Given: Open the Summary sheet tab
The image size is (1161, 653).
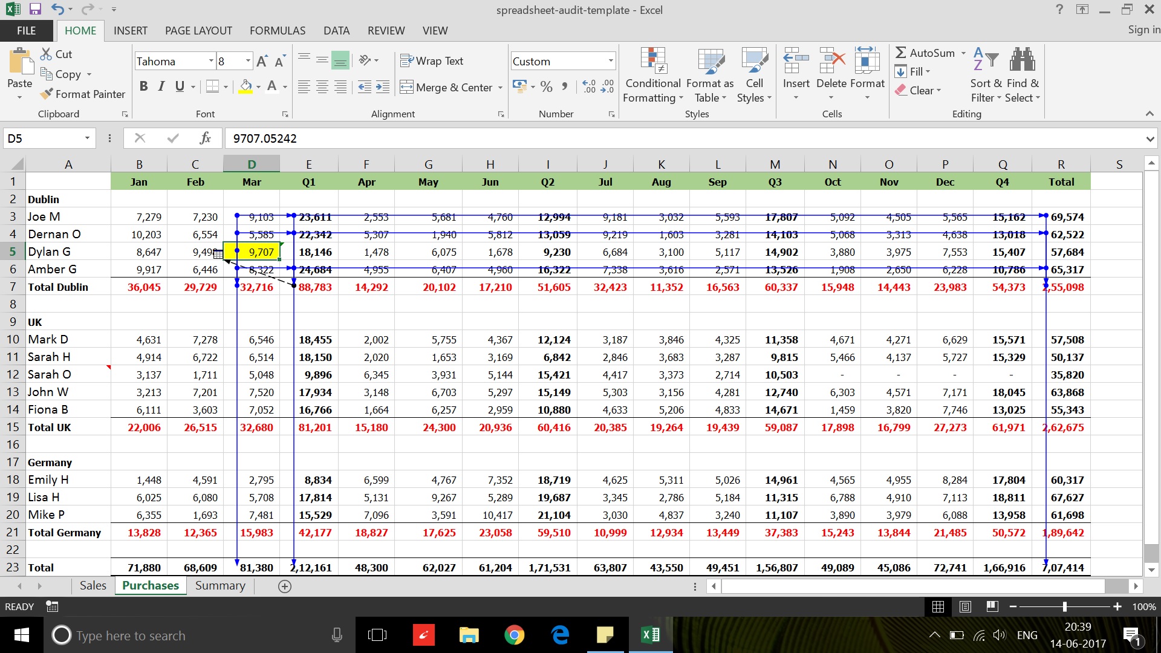Looking at the screenshot, I should coord(220,586).
